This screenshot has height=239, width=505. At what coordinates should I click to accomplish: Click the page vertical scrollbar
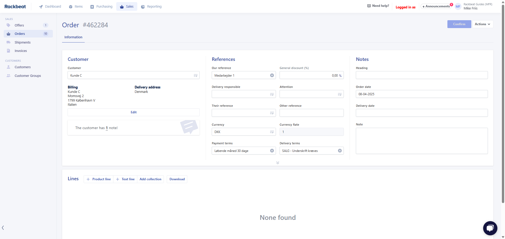point(503,105)
